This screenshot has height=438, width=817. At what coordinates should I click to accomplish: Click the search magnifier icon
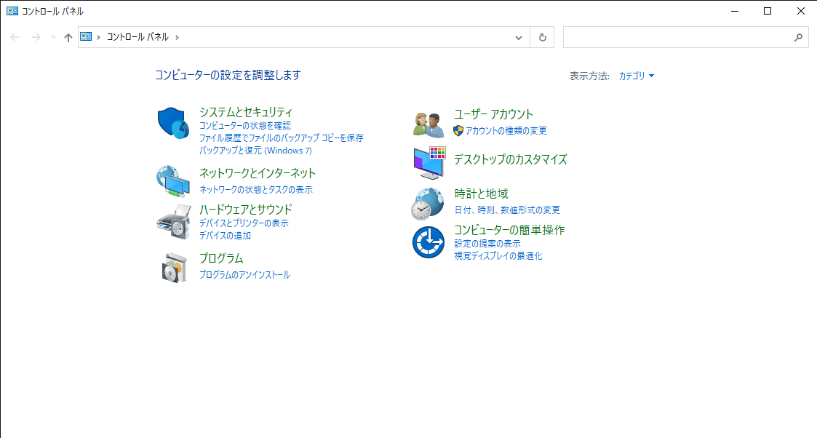pos(798,38)
